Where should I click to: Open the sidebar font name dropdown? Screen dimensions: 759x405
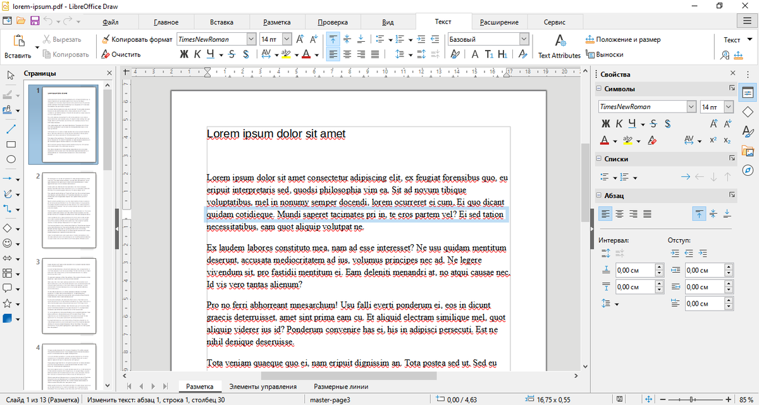coord(691,106)
